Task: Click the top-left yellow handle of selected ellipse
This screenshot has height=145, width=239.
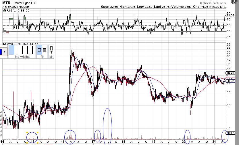Action: click(27, 132)
